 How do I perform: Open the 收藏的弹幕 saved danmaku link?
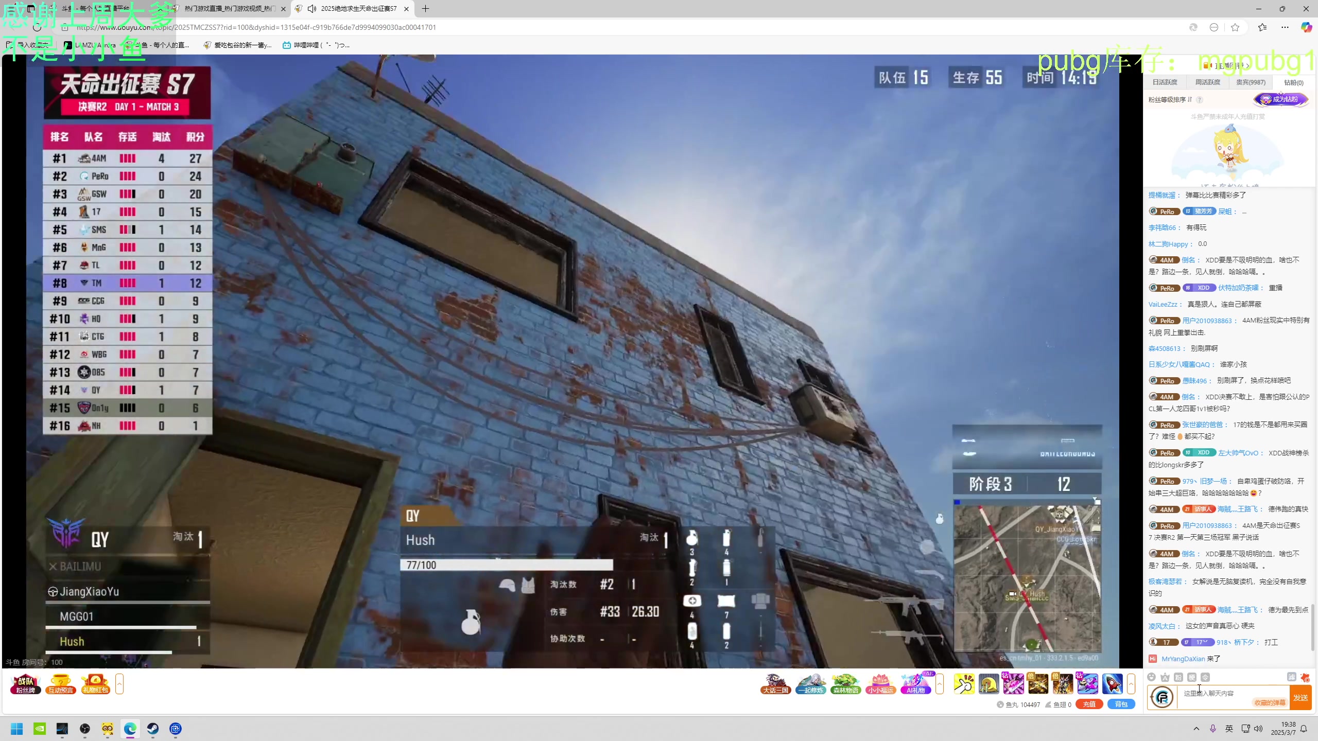(x=1270, y=703)
